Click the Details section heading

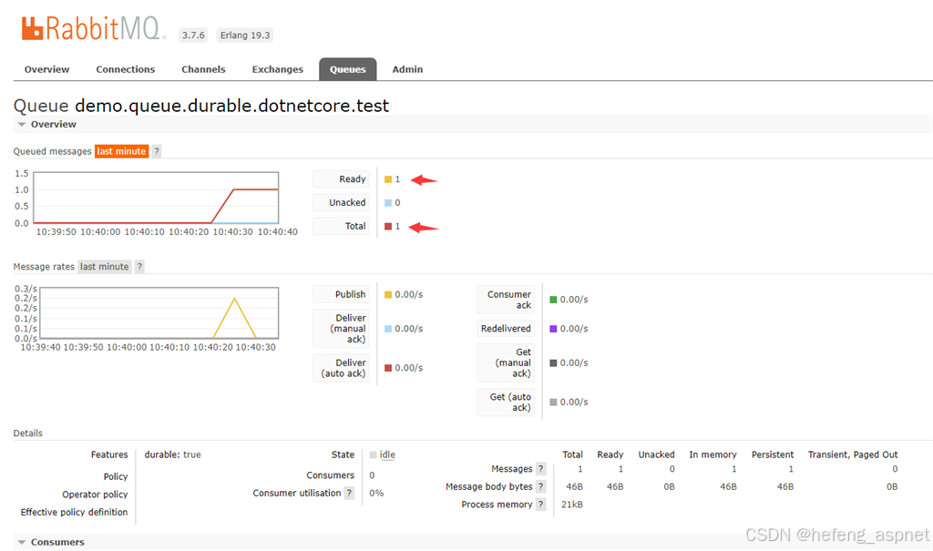point(28,434)
